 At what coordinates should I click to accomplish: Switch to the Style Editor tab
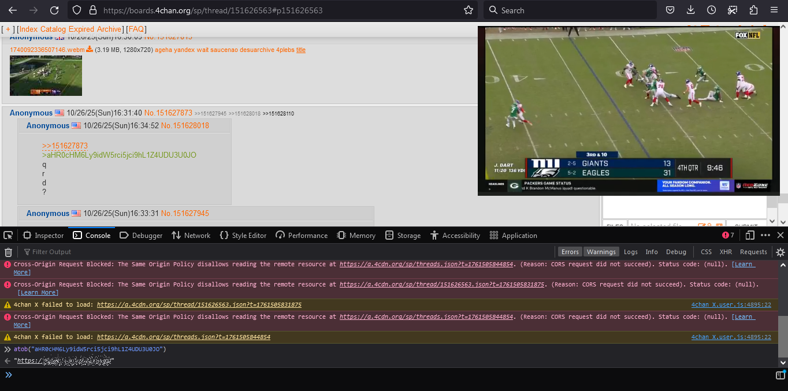point(243,235)
